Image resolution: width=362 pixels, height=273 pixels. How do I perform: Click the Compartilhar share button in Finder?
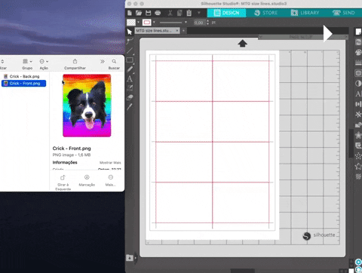click(x=75, y=64)
